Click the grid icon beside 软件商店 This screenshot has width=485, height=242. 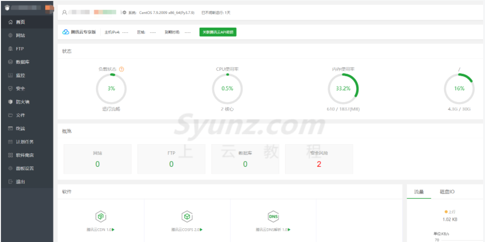(x=10, y=155)
